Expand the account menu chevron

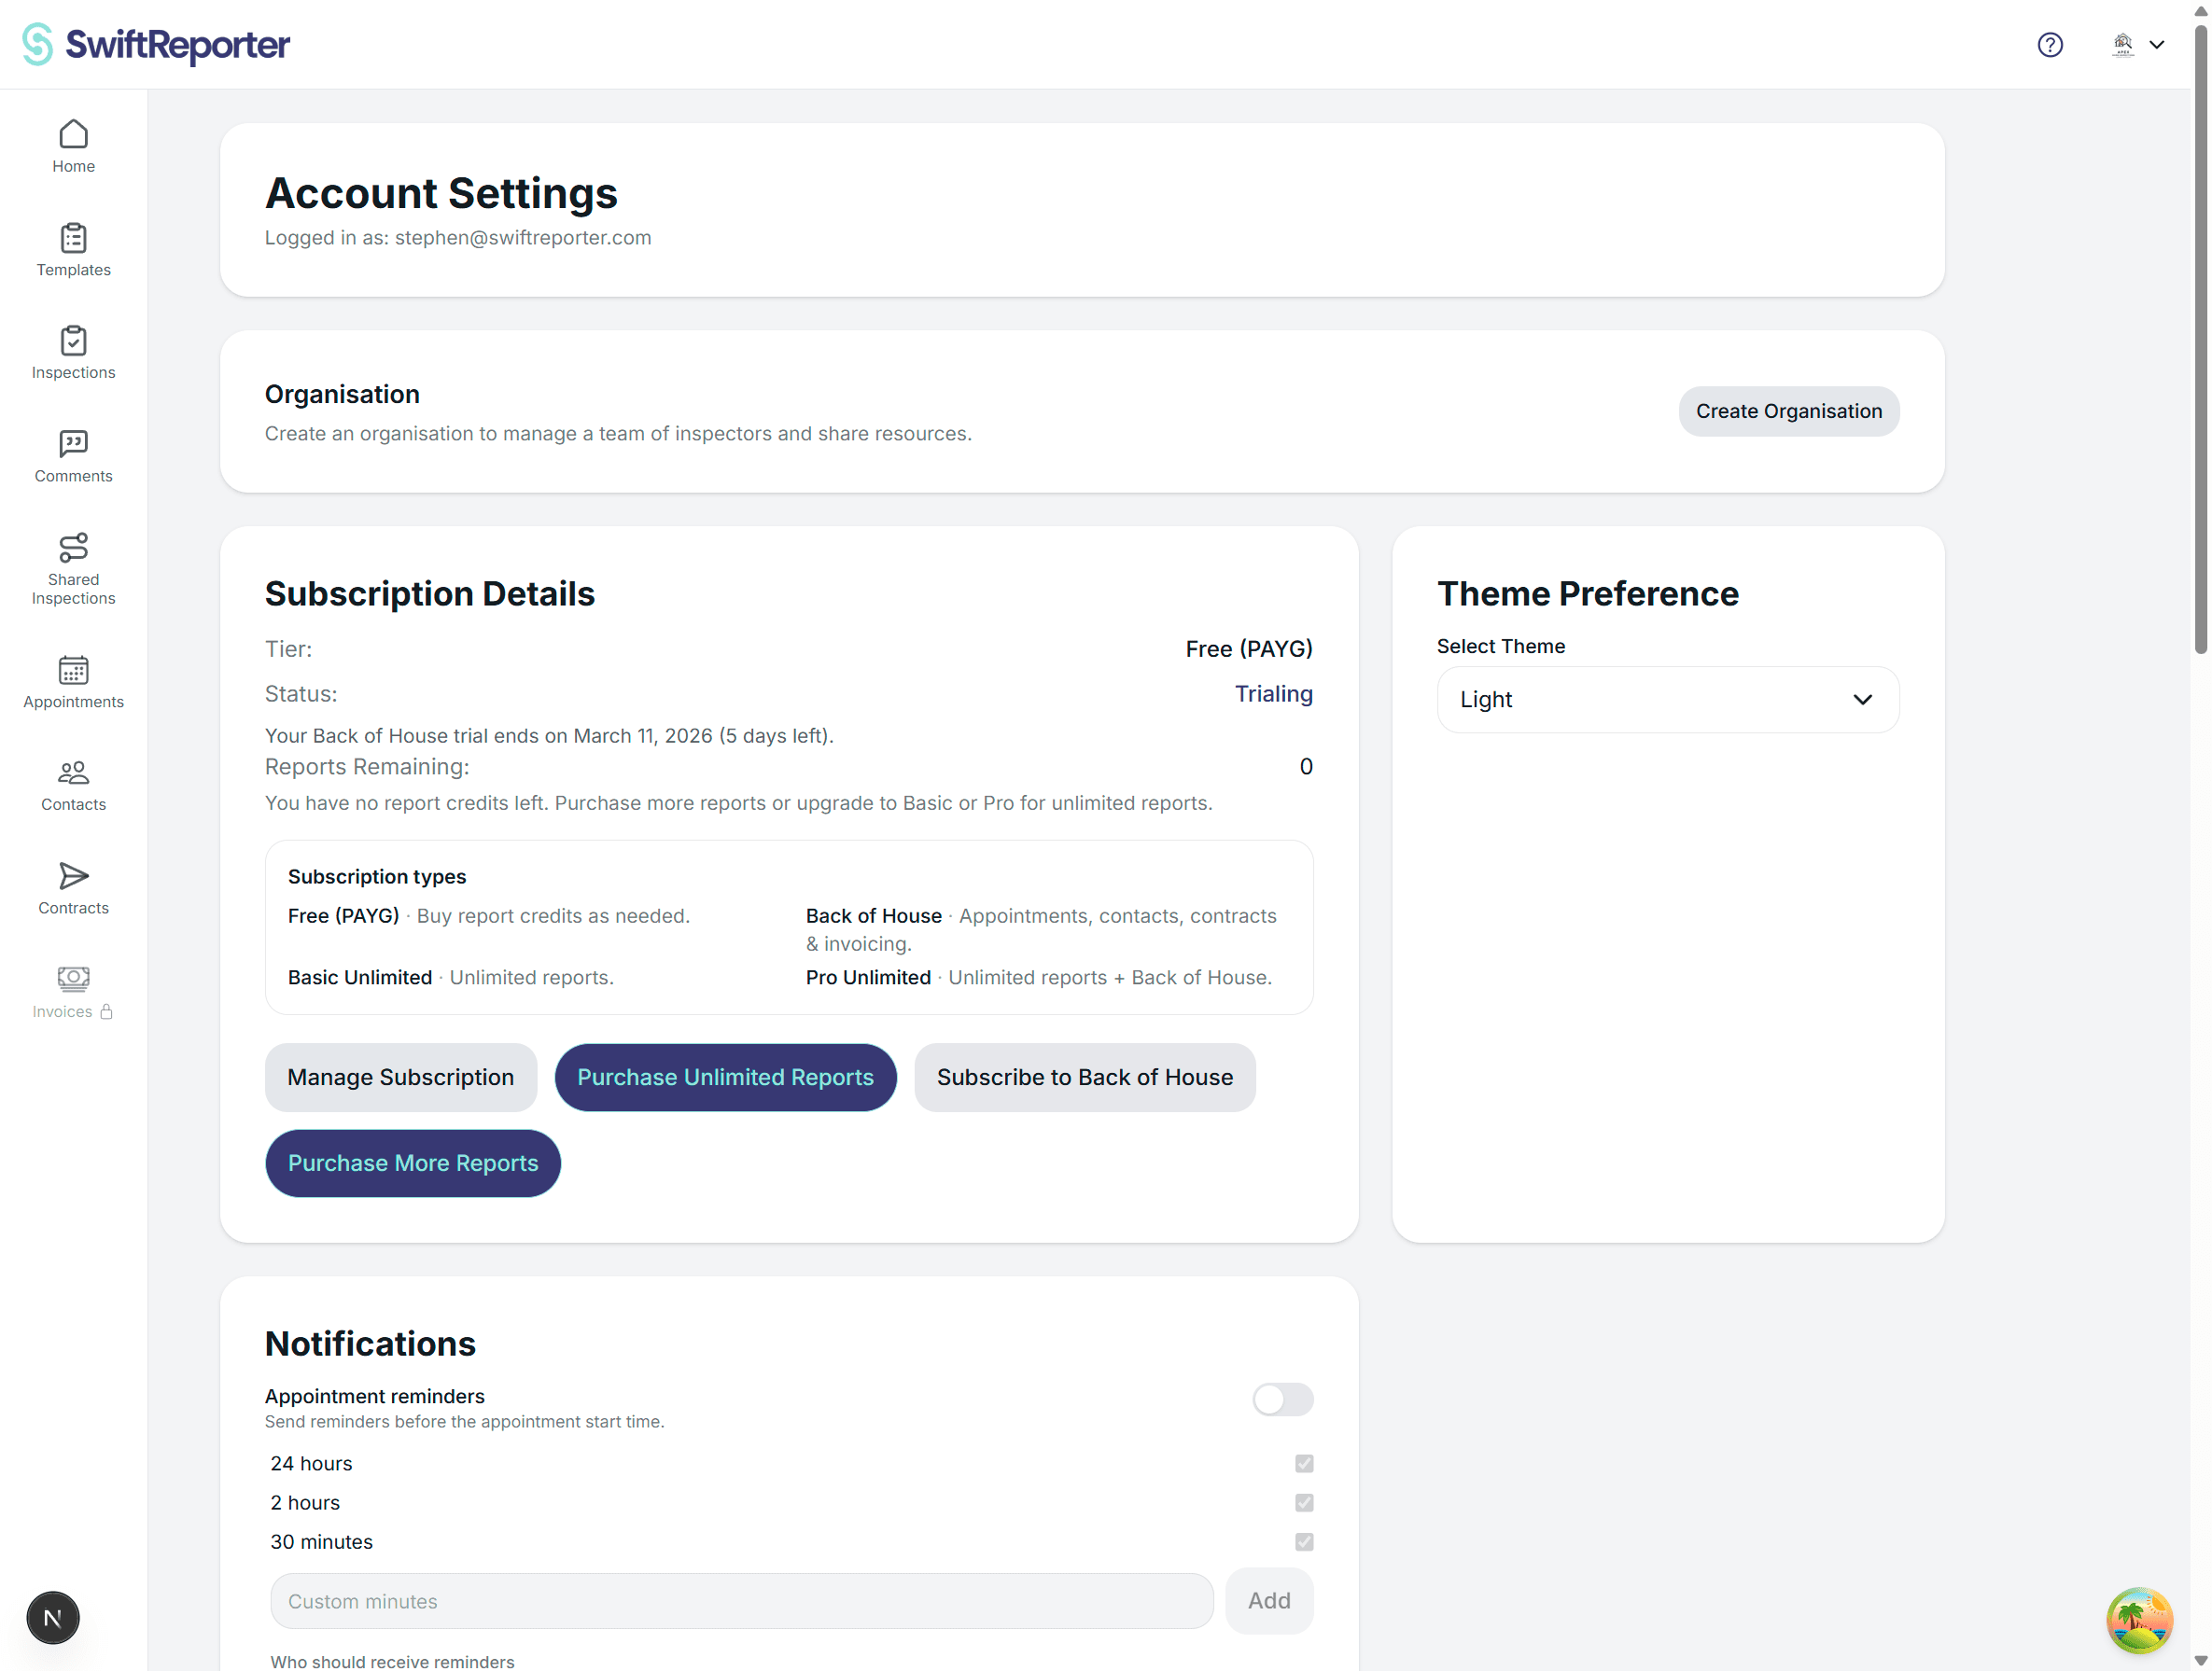2157,45
